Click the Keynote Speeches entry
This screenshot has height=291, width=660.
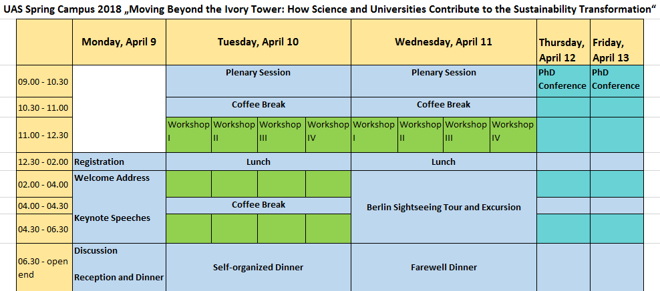112,218
